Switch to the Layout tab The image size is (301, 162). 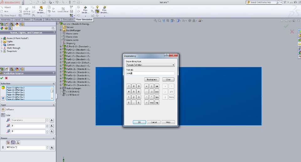click(x=17, y=20)
